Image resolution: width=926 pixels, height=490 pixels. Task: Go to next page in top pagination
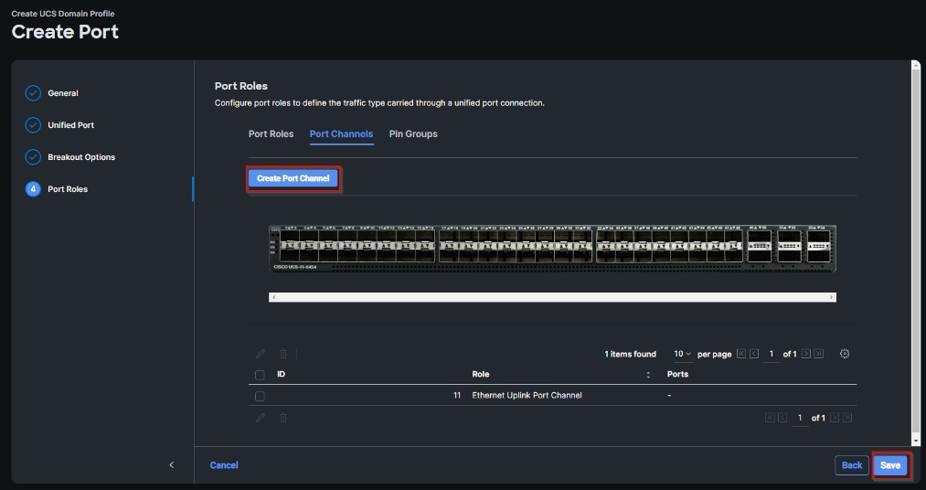(806, 354)
